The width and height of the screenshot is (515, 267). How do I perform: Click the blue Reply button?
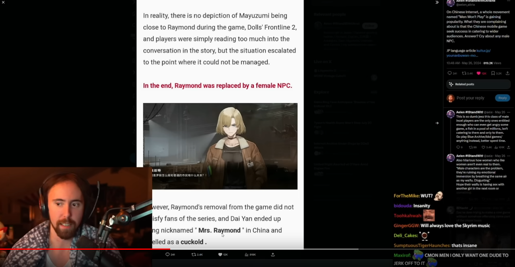(503, 98)
